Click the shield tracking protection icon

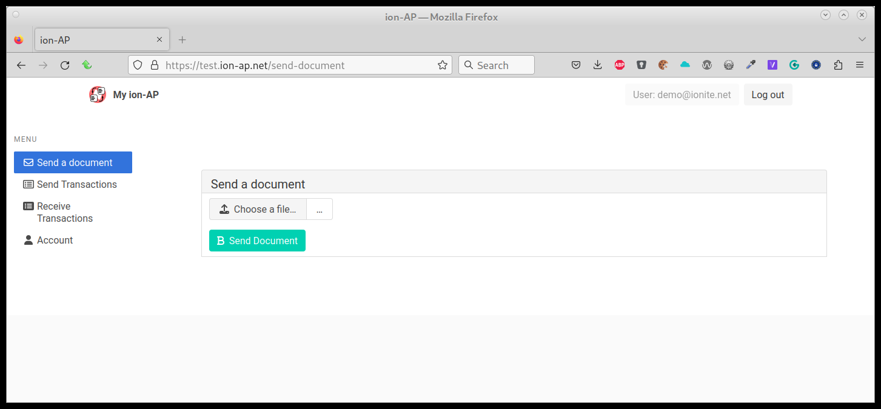tap(138, 65)
